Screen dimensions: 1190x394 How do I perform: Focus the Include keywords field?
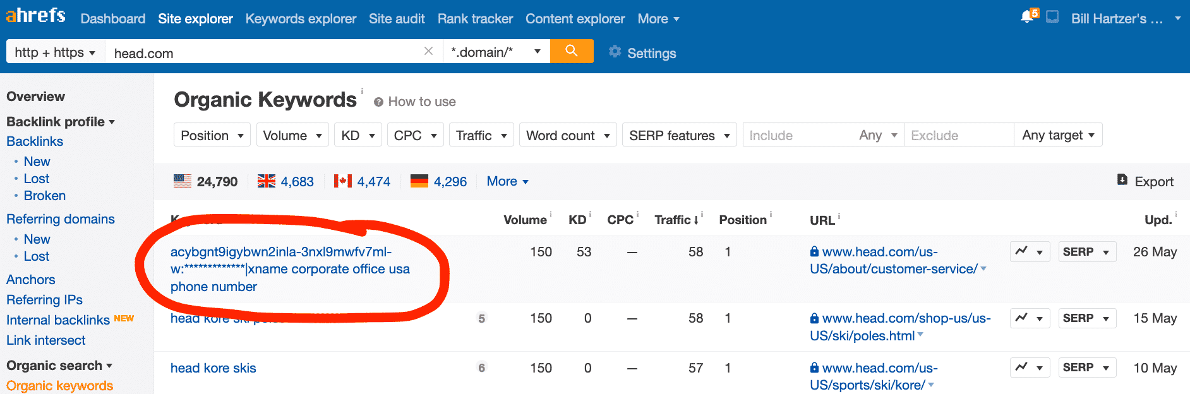point(798,135)
